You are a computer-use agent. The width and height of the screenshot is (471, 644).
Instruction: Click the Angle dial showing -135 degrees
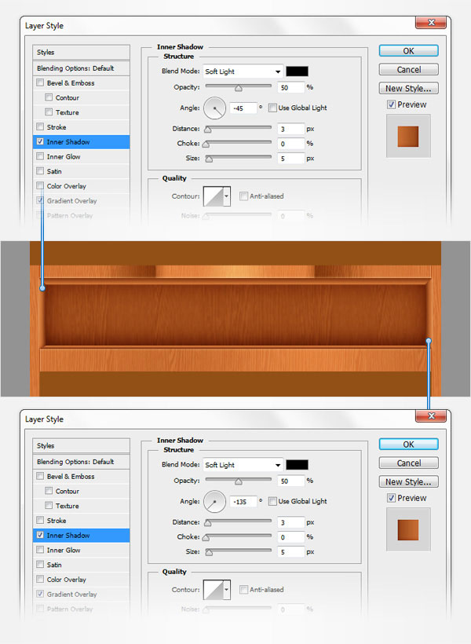click(215, 501)
